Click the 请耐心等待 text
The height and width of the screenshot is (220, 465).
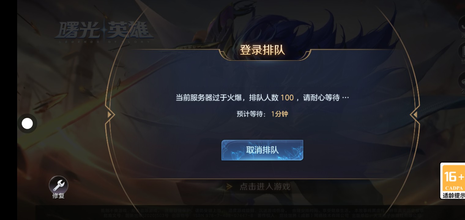pos(321,98)
